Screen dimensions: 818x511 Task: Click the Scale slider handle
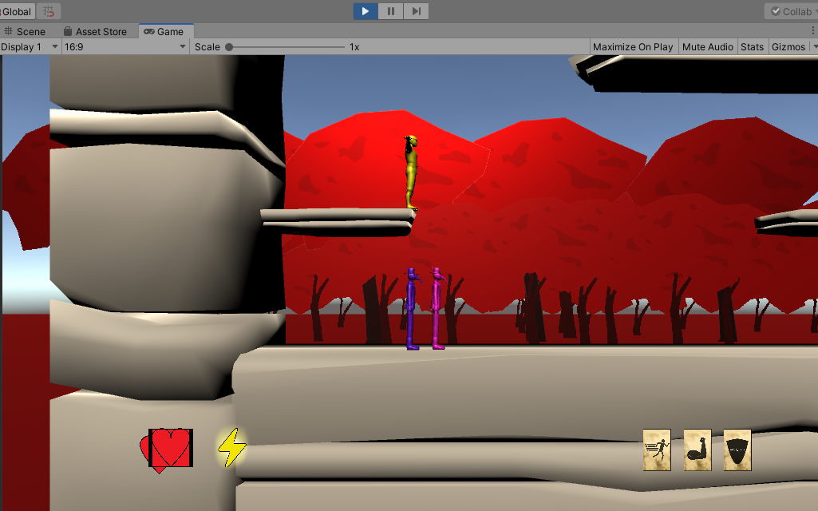(229, 47)
